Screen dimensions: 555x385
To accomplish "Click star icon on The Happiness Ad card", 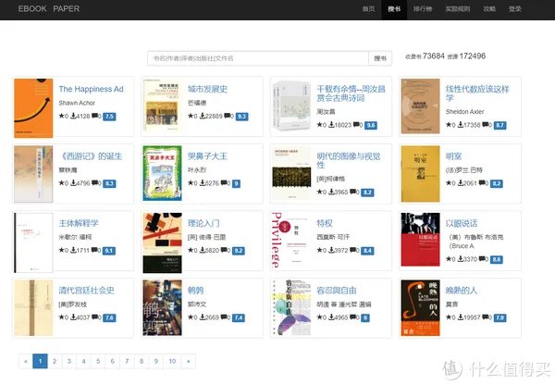I will pos(62,116).
